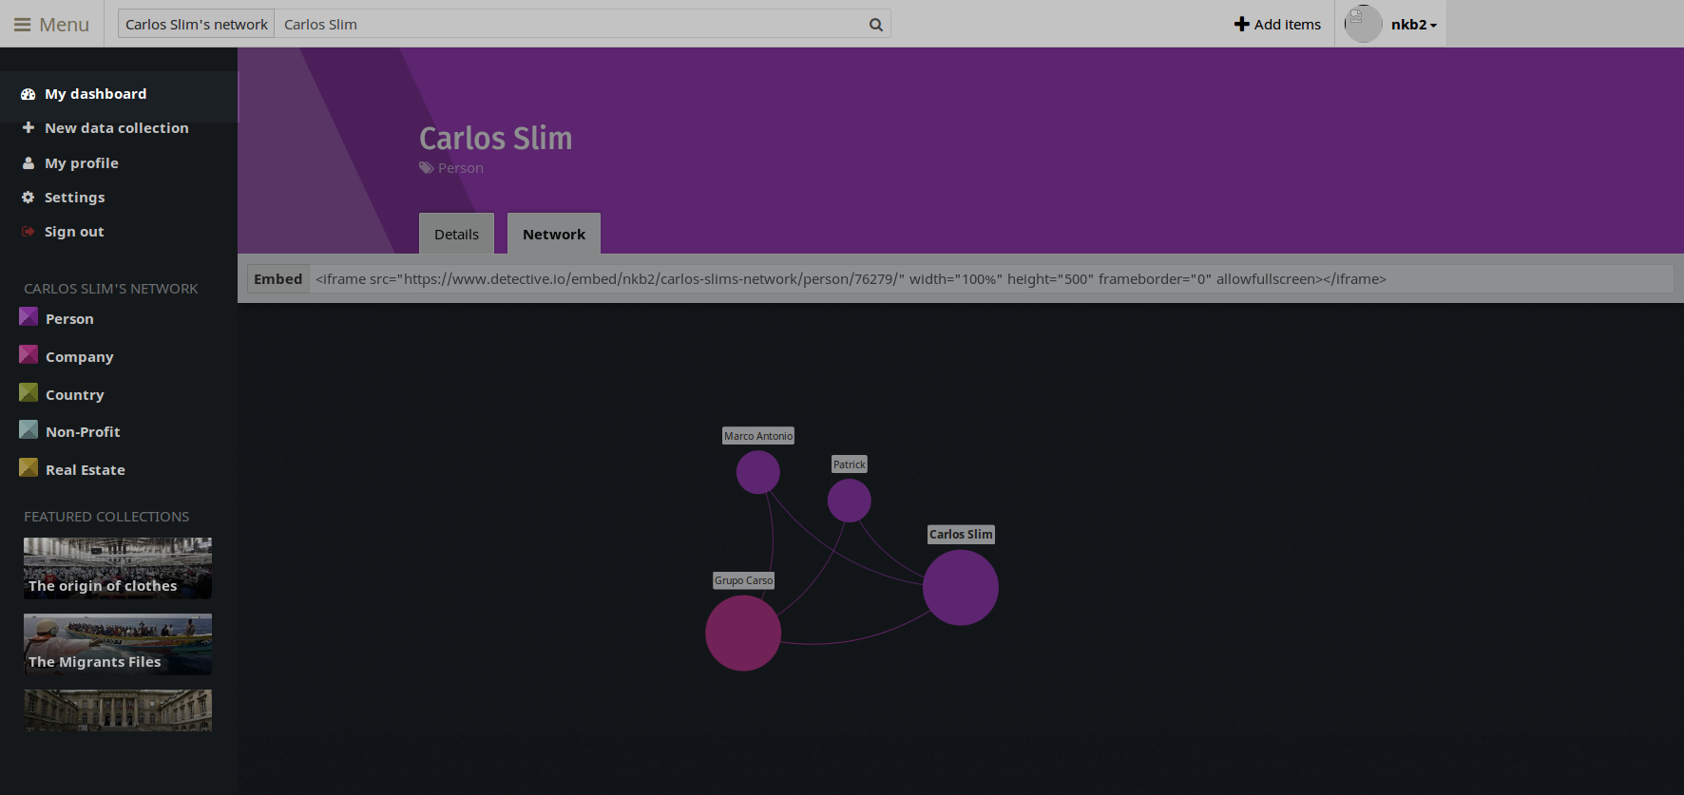The image size is (1684, 795).
Task: Click the yellow Real Estate type icon
Action: point(29,467)
